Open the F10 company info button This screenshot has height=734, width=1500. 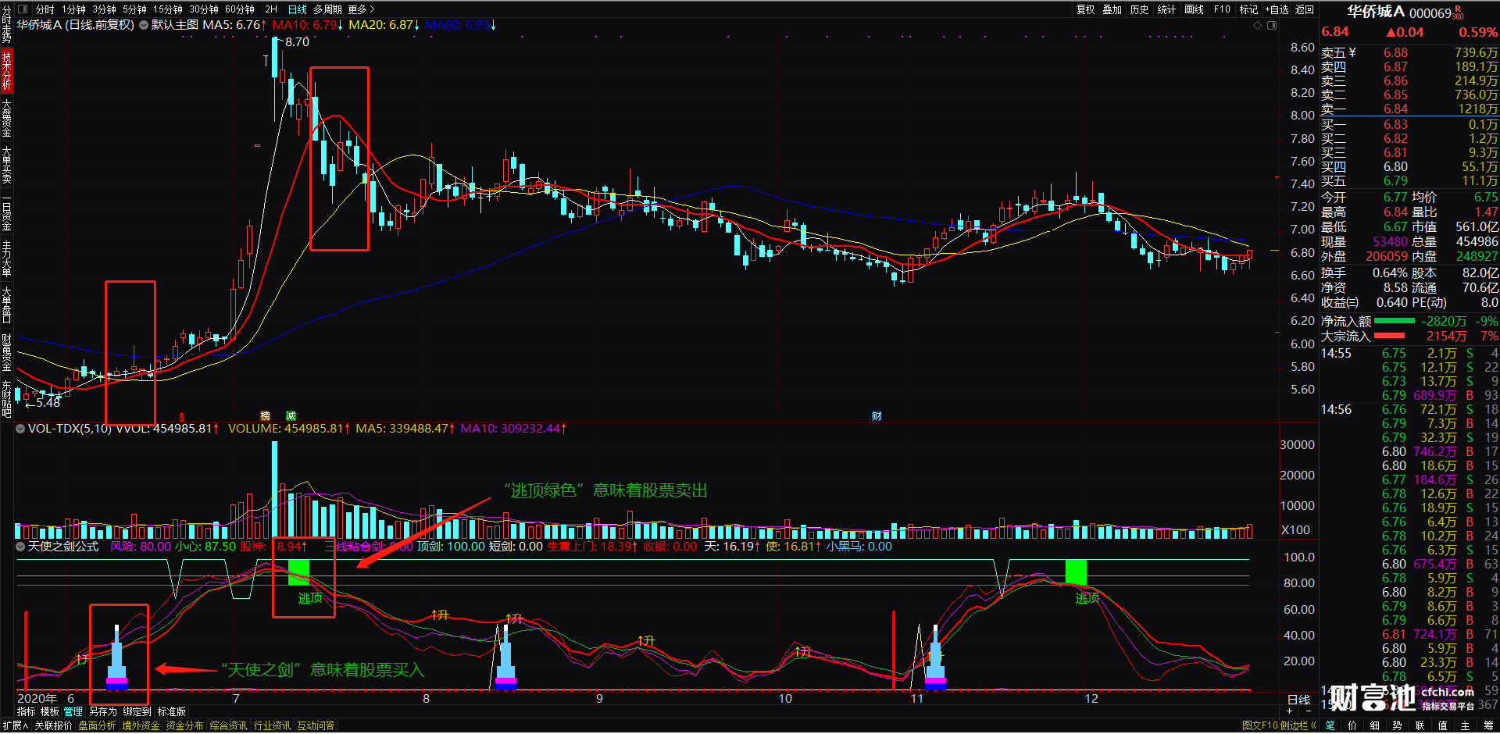coord(1222,9)
